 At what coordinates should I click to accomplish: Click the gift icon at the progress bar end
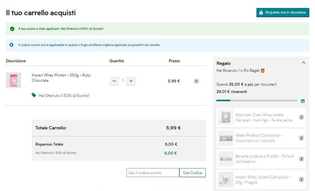(302, 101)
